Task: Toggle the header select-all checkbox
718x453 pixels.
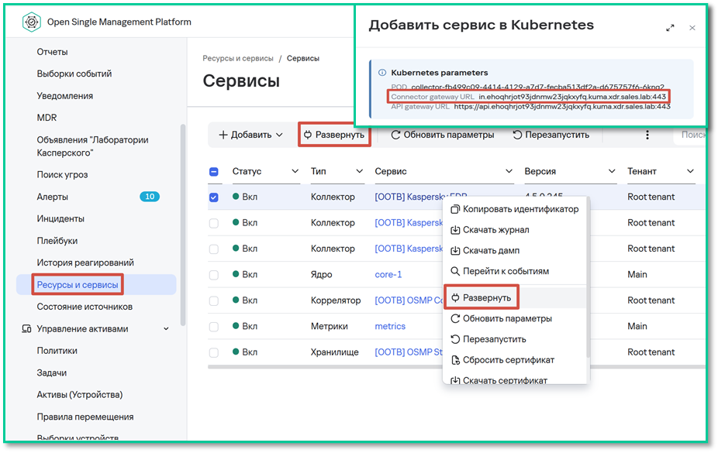Action: coord(214,171)
